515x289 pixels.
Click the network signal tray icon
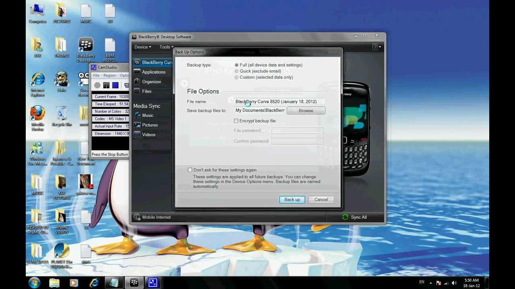[447, 283]
